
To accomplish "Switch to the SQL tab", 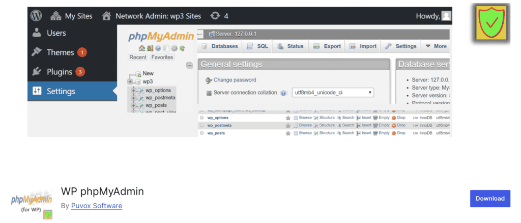I will pos(257,46).
